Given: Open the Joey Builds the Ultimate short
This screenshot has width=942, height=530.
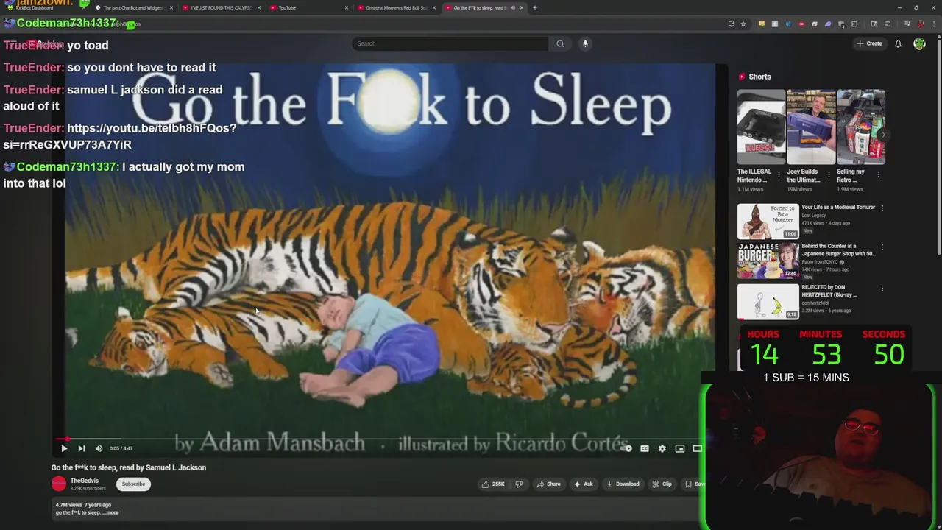Looking at the screenshot, I should [810, 127].
